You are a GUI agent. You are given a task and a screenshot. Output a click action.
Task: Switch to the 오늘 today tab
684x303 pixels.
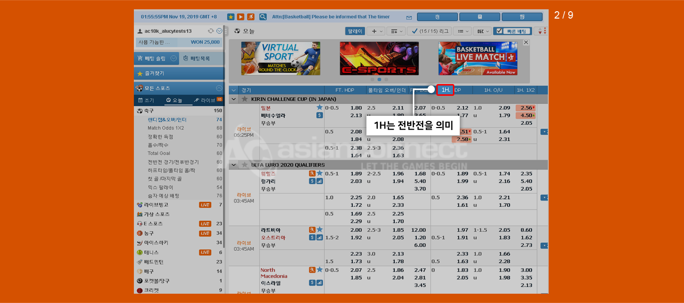click(174, 100)
